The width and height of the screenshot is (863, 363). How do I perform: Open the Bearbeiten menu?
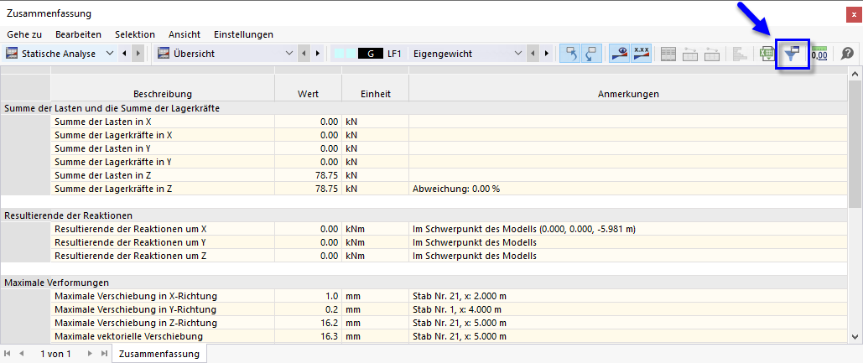(x=78, y=34)
